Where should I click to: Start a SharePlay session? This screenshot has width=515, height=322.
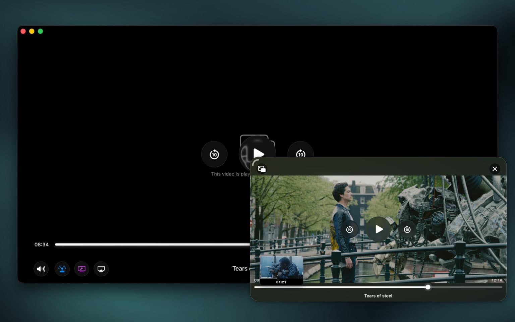tap(62, 269)
